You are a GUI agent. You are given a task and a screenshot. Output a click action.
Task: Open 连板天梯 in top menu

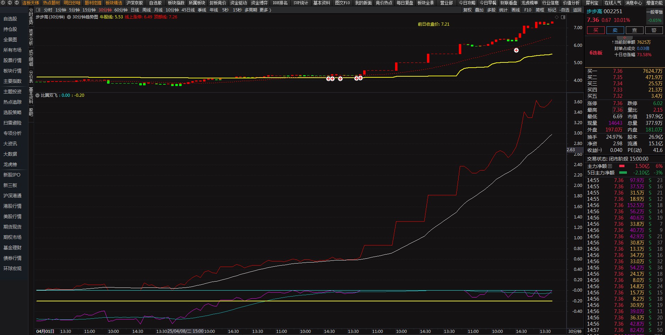(x=31, y=3)
